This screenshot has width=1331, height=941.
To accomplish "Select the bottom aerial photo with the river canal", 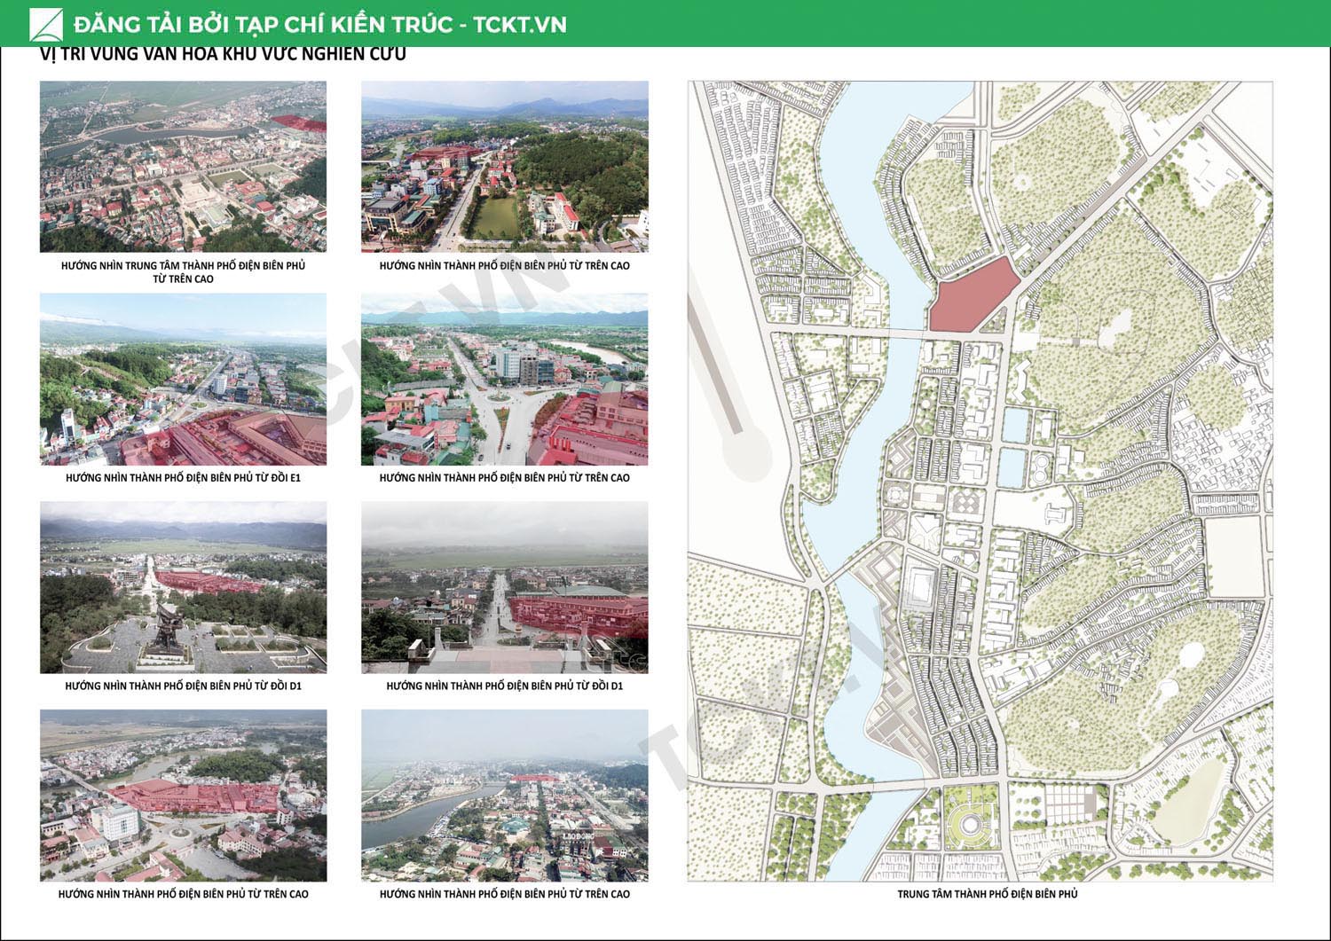I will coord(504,796).
